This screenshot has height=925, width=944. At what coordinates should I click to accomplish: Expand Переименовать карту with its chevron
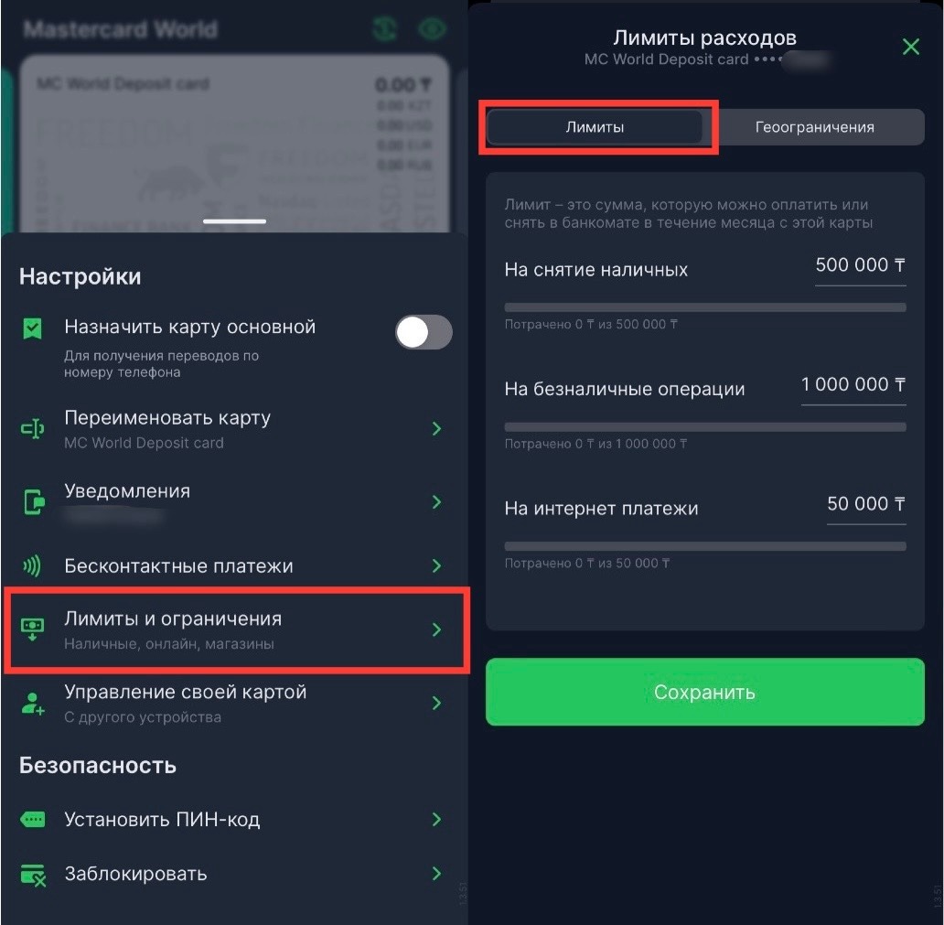436,428
